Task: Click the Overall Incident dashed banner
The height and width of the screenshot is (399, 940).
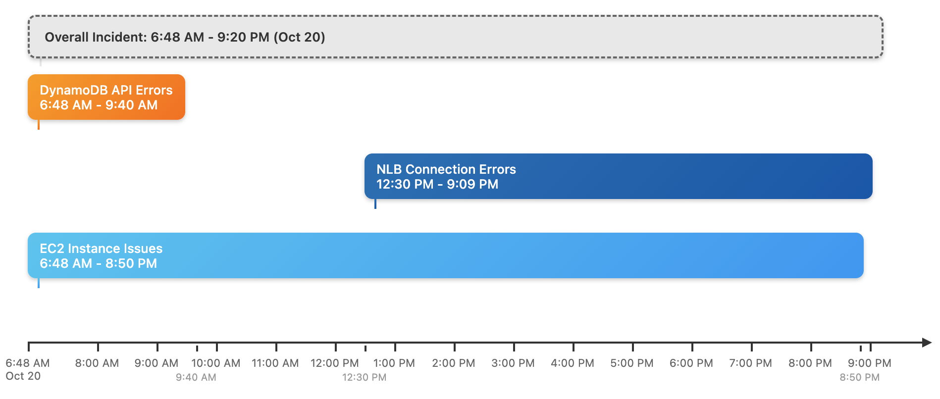Action: tap(455, 37)
